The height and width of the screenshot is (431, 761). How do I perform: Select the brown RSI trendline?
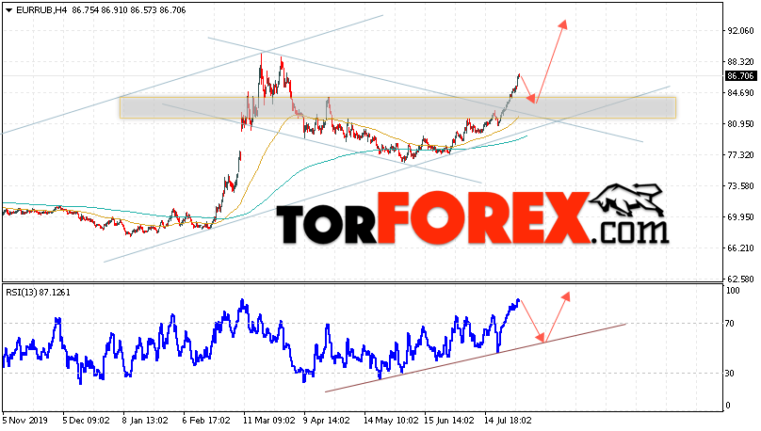click(476, 358)
